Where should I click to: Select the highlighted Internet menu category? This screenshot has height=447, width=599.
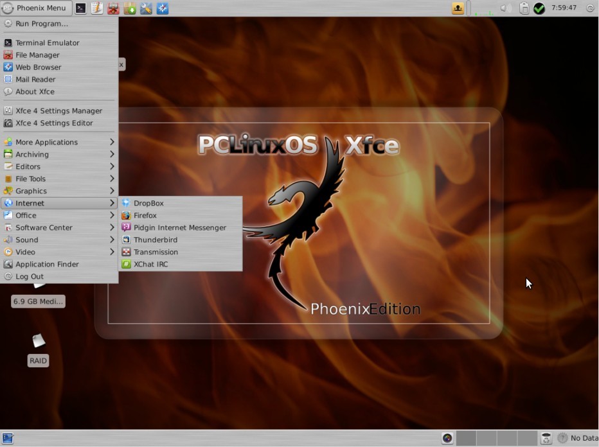coord(59,203)
